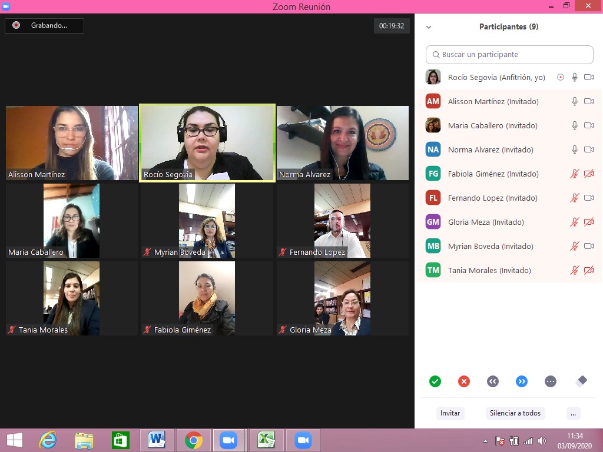Mute Alisson Martínez's microphone in participants list
This screenshot has height=452, width=603.
click(575, 101)
